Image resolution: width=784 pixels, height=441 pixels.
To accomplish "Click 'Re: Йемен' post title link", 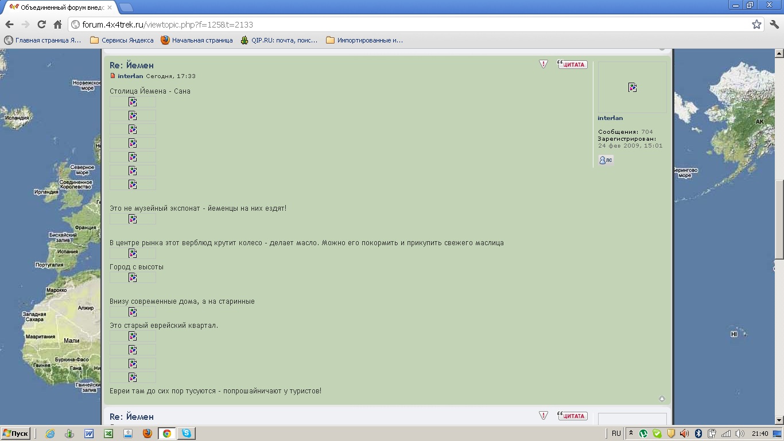I will (x=131, y=65).
